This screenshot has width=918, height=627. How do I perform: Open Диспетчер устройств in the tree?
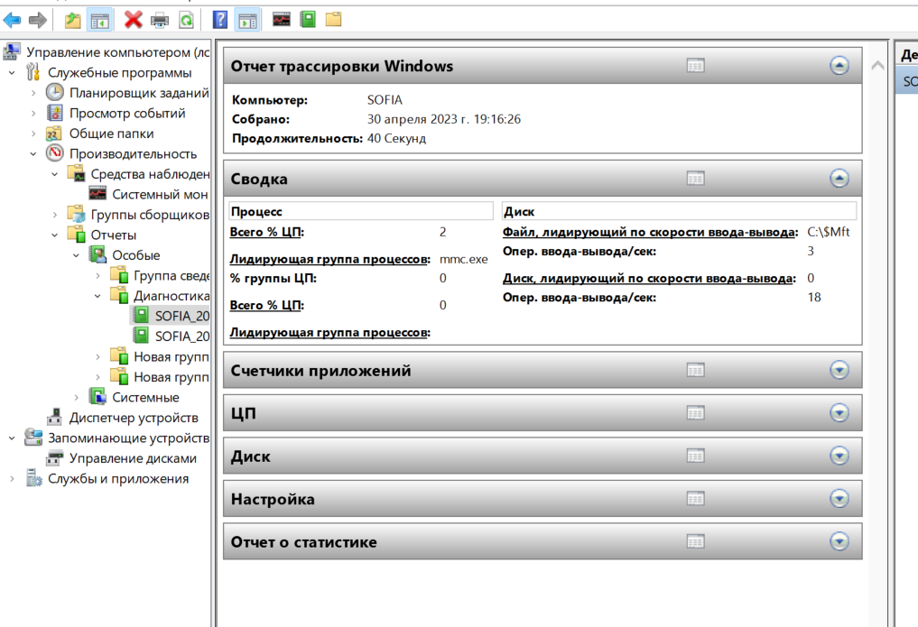(134, 418)
